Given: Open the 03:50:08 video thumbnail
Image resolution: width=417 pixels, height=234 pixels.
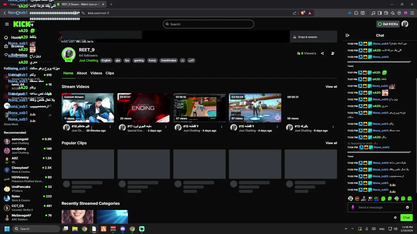Looking at the screenshot, I should click(255, 108).
